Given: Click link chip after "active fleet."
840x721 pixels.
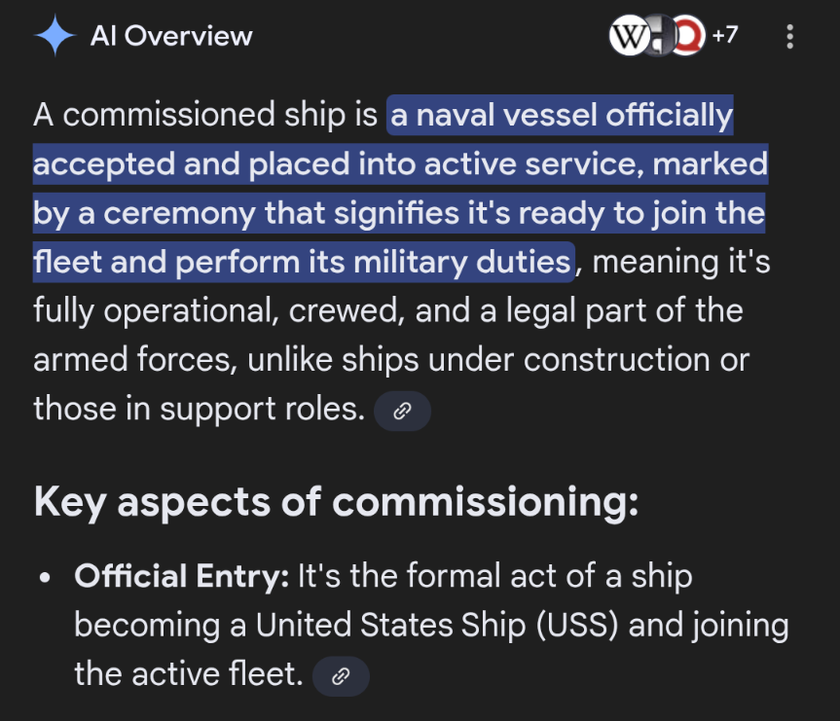Looking at the screenshot, I should tap(341, 675).
